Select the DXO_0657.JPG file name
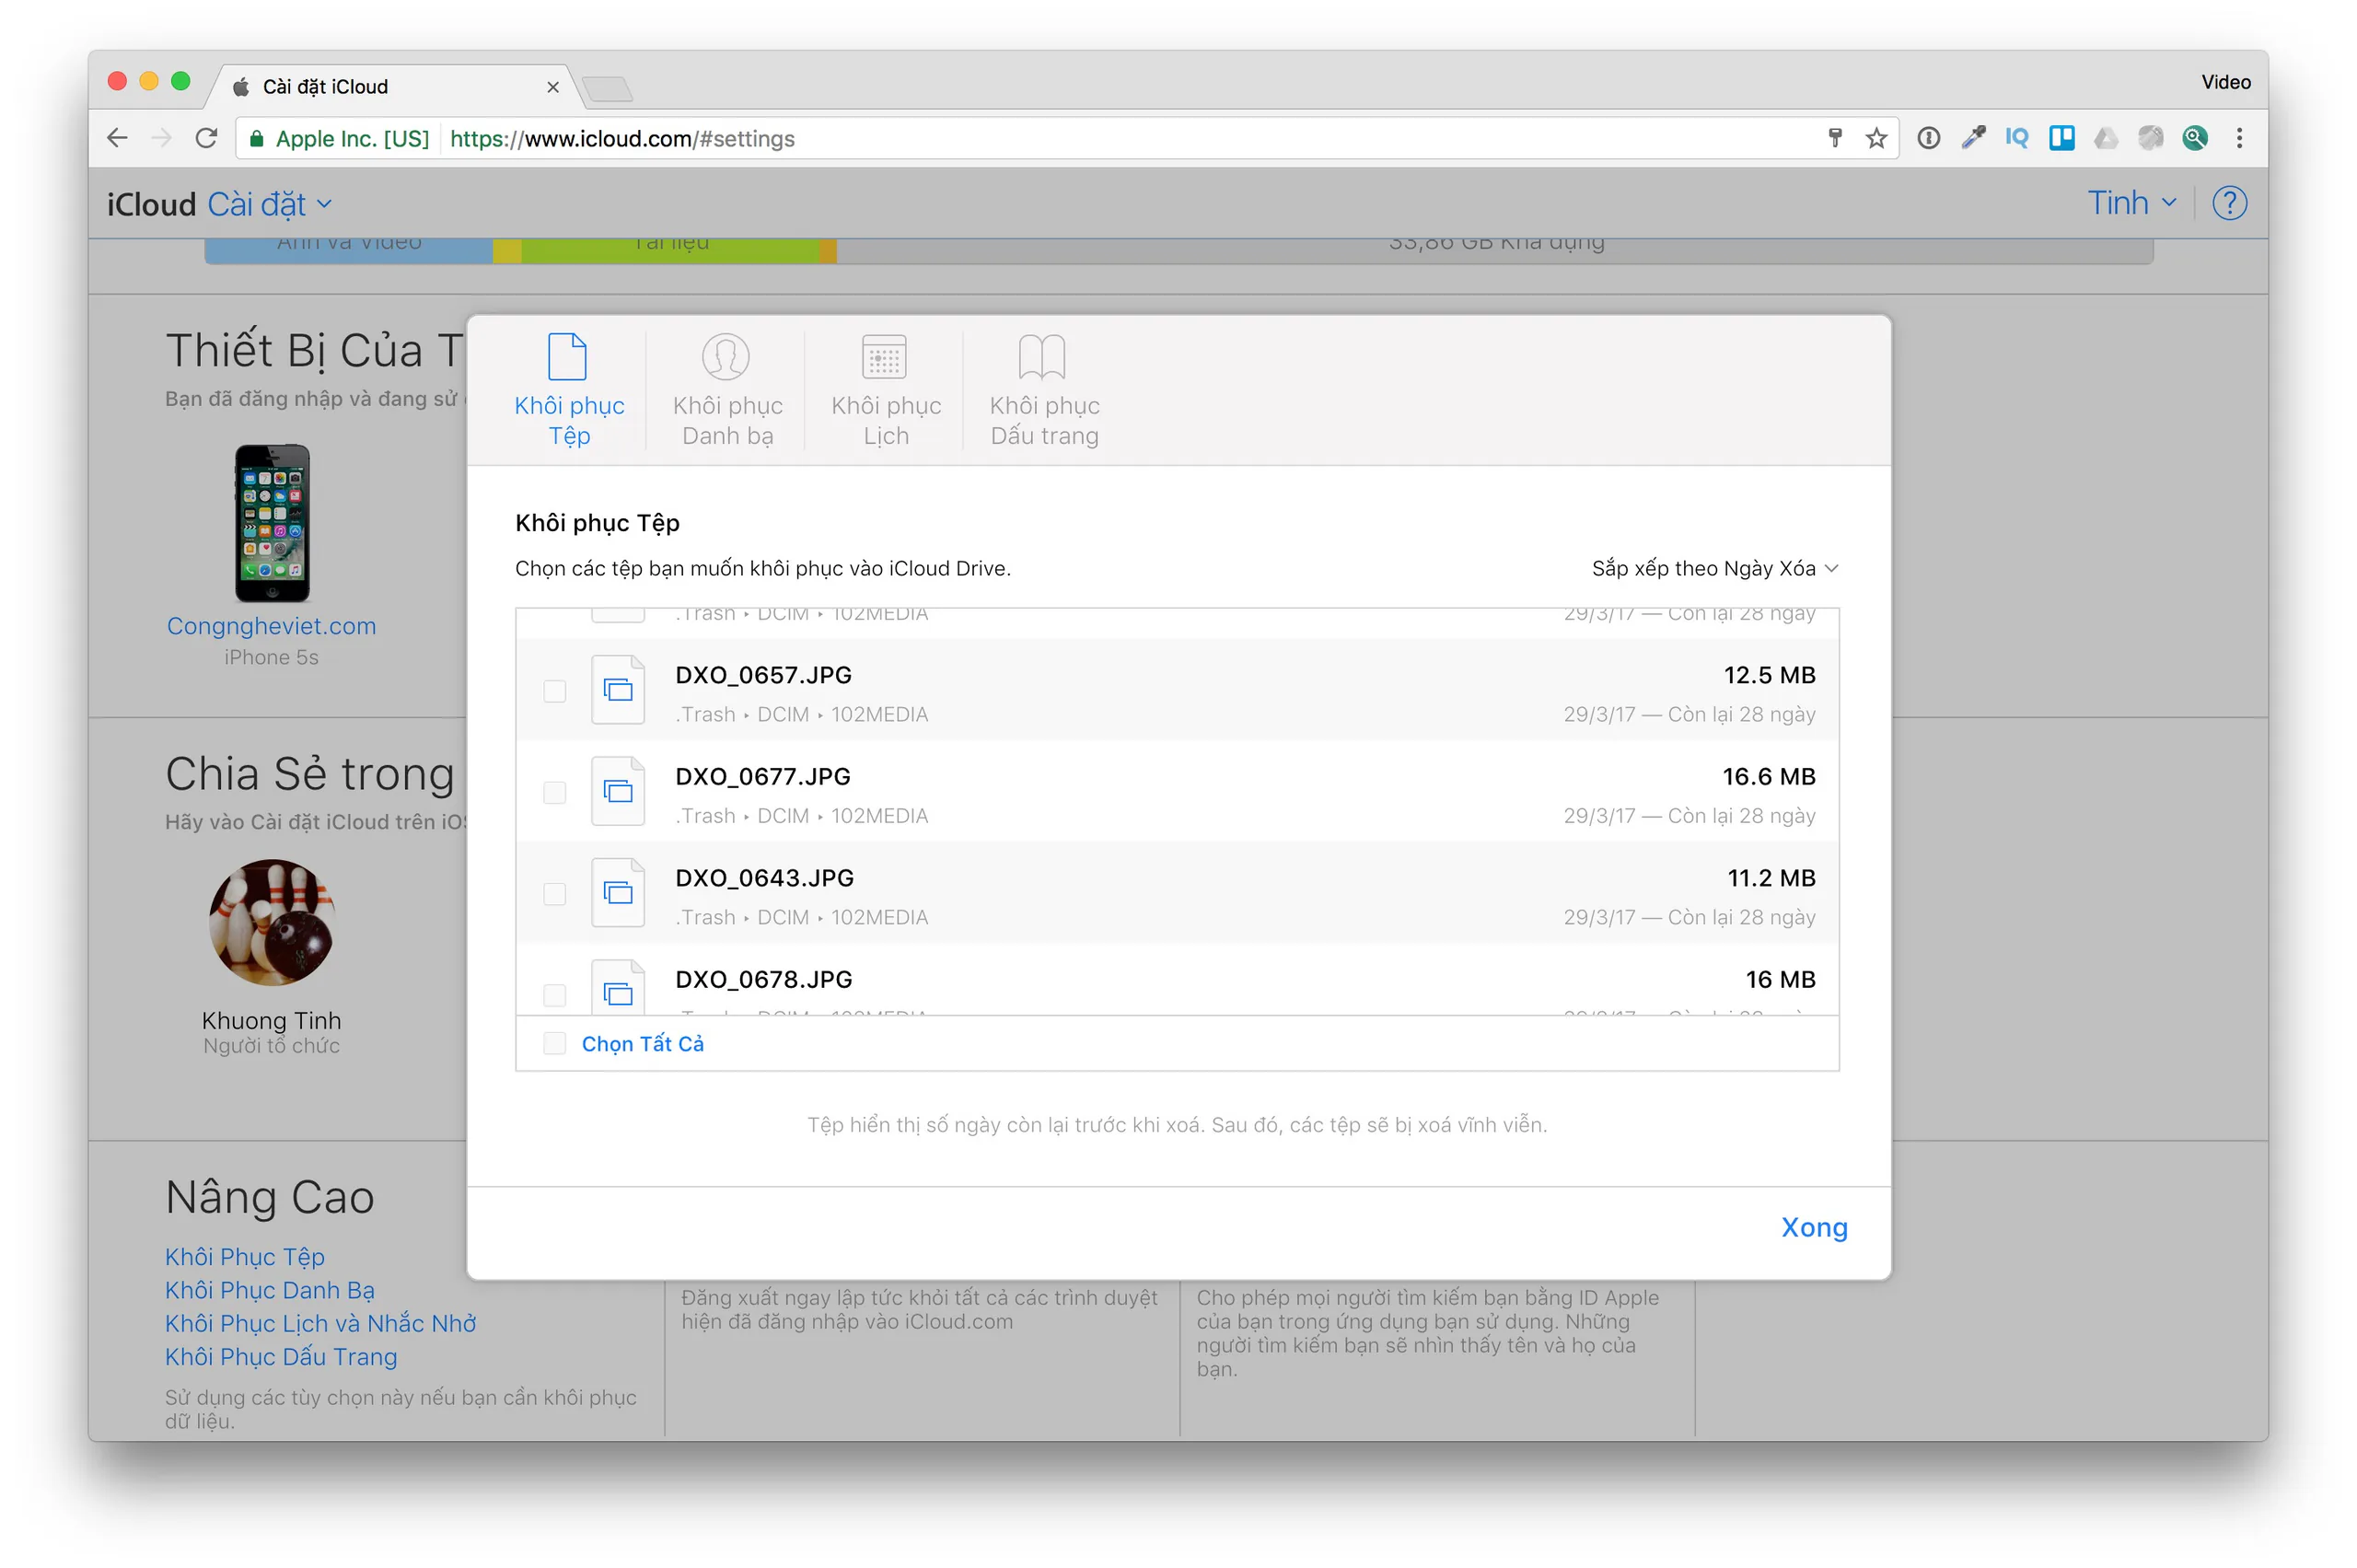Viewport: 2357px width, 1568px height. coord(763,675)
